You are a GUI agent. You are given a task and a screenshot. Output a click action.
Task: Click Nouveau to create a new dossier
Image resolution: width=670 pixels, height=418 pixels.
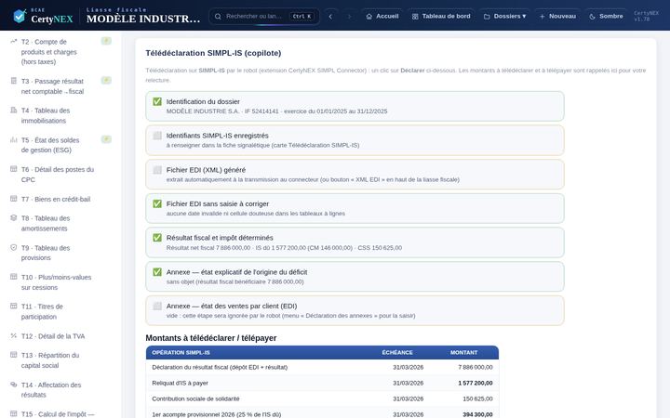click(557, 16)
